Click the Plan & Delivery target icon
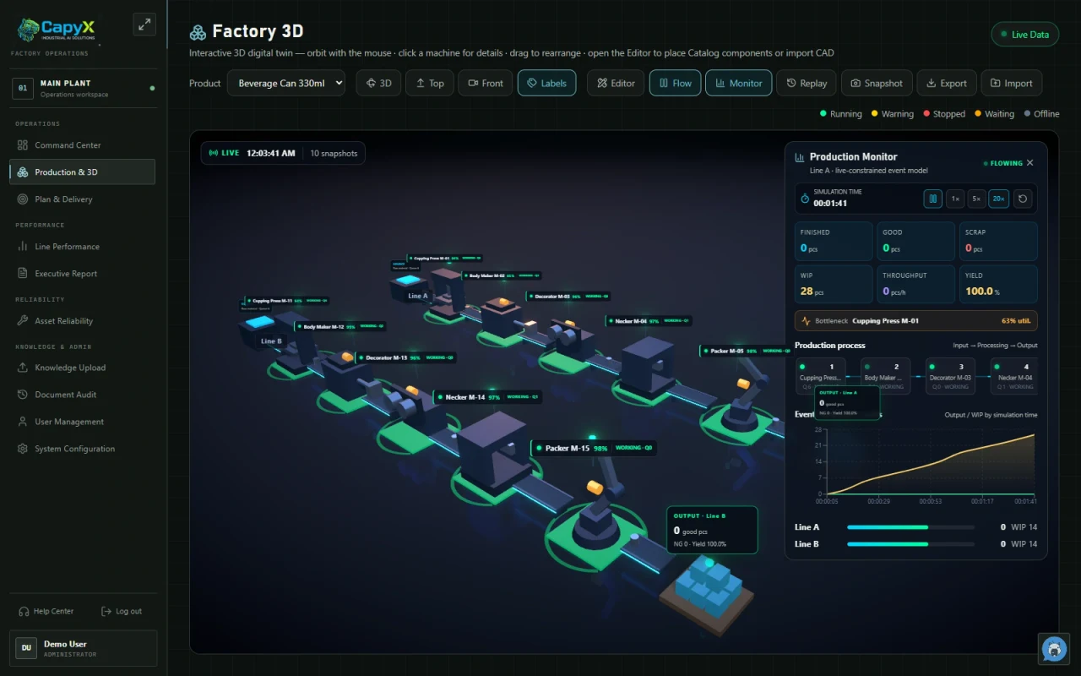 coord(23,199)
